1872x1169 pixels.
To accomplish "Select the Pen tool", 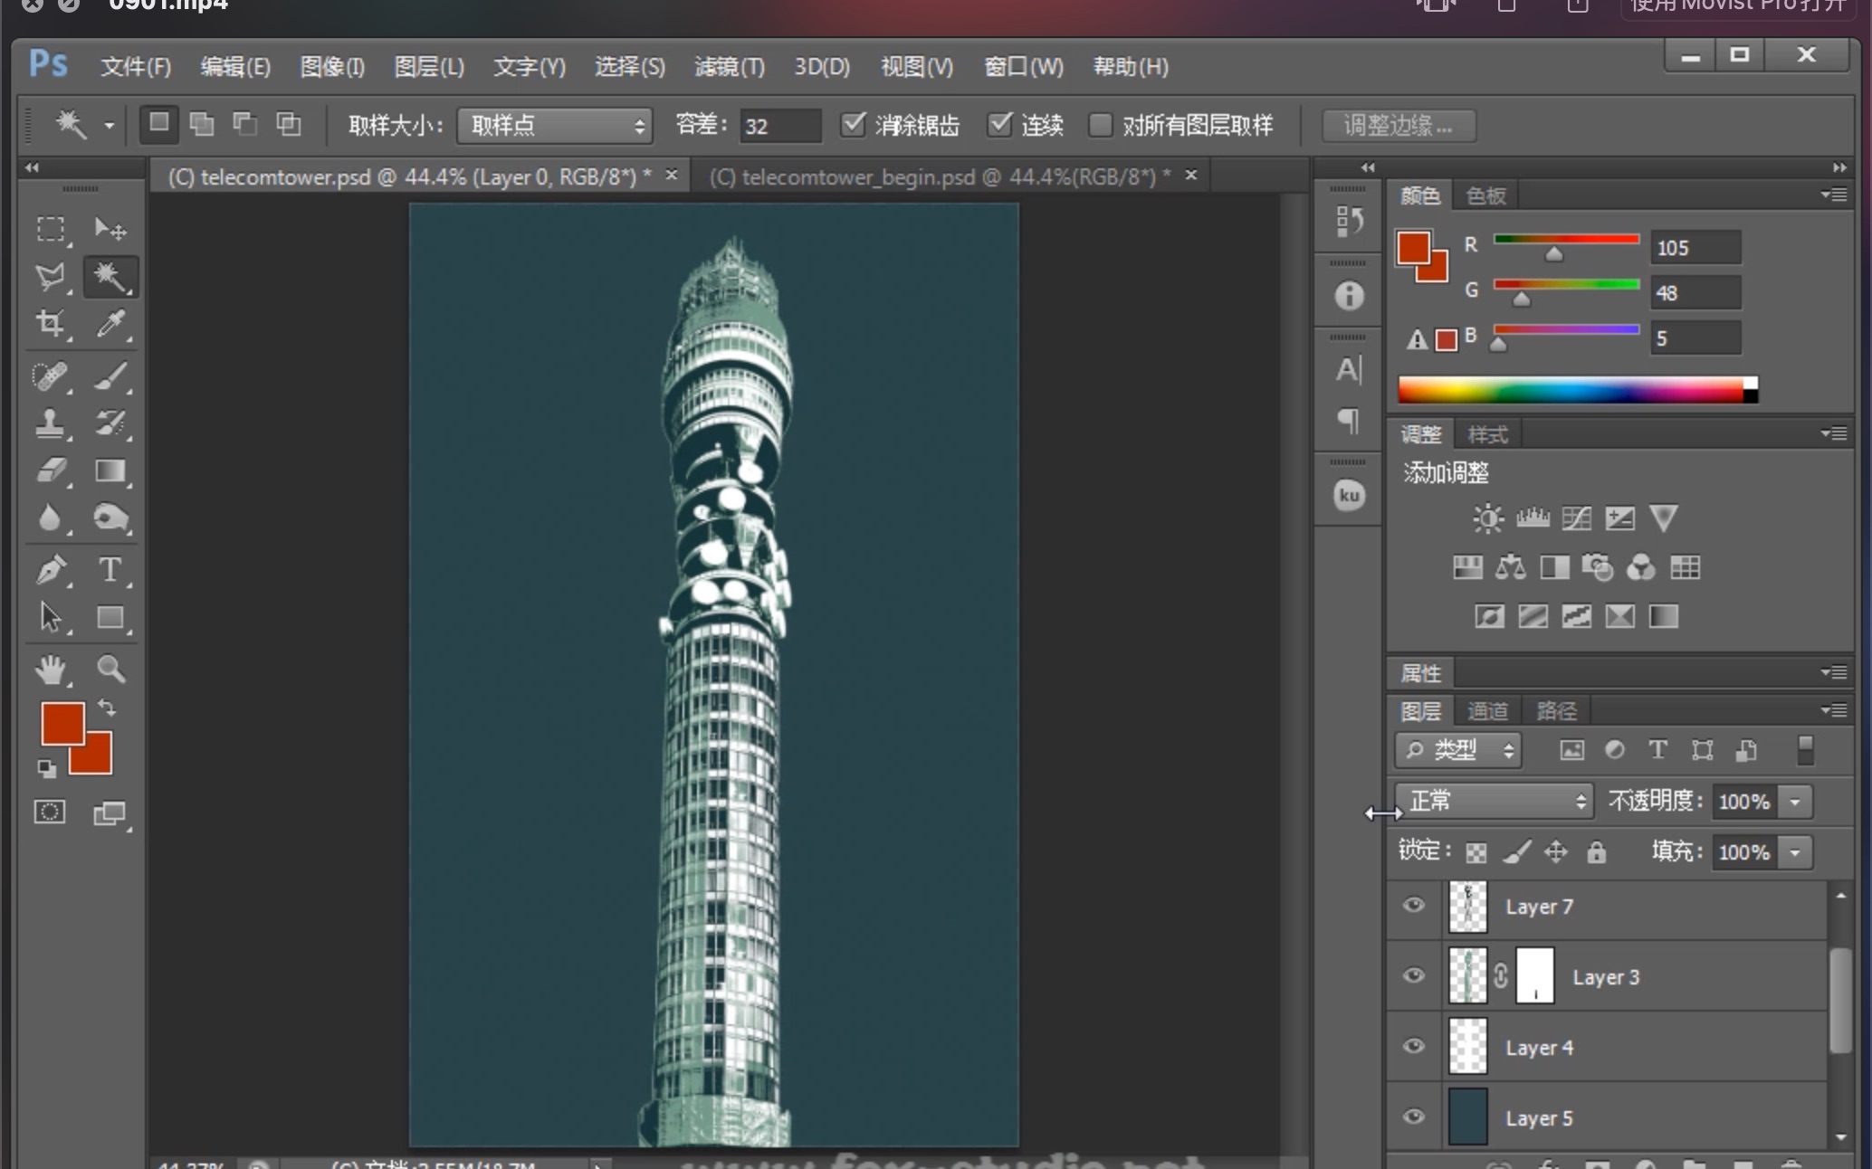I will [51, 569].
